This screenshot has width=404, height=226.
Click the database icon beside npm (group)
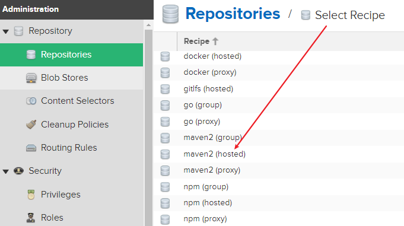coord(165,187)
